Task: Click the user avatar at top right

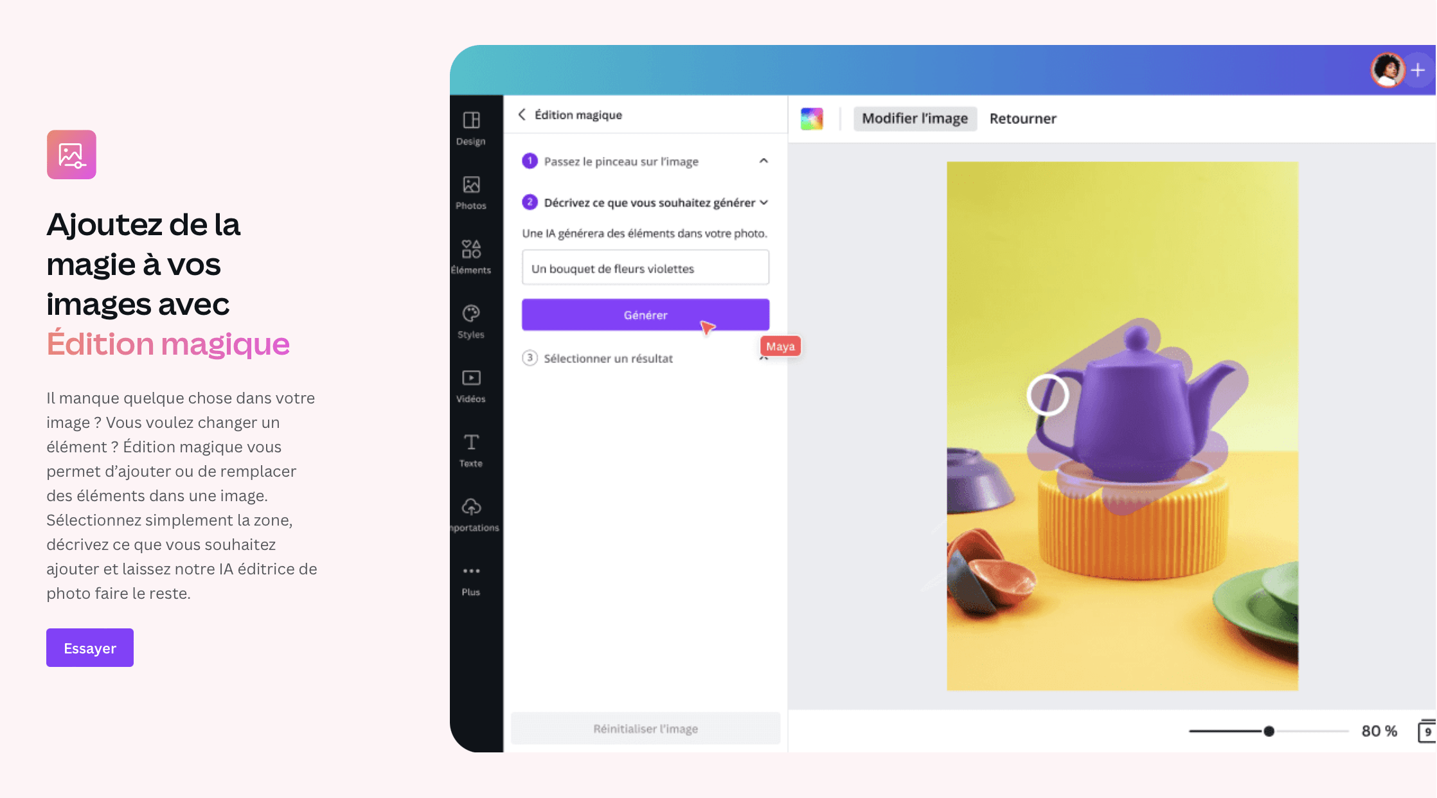Action: (1387, 70)
